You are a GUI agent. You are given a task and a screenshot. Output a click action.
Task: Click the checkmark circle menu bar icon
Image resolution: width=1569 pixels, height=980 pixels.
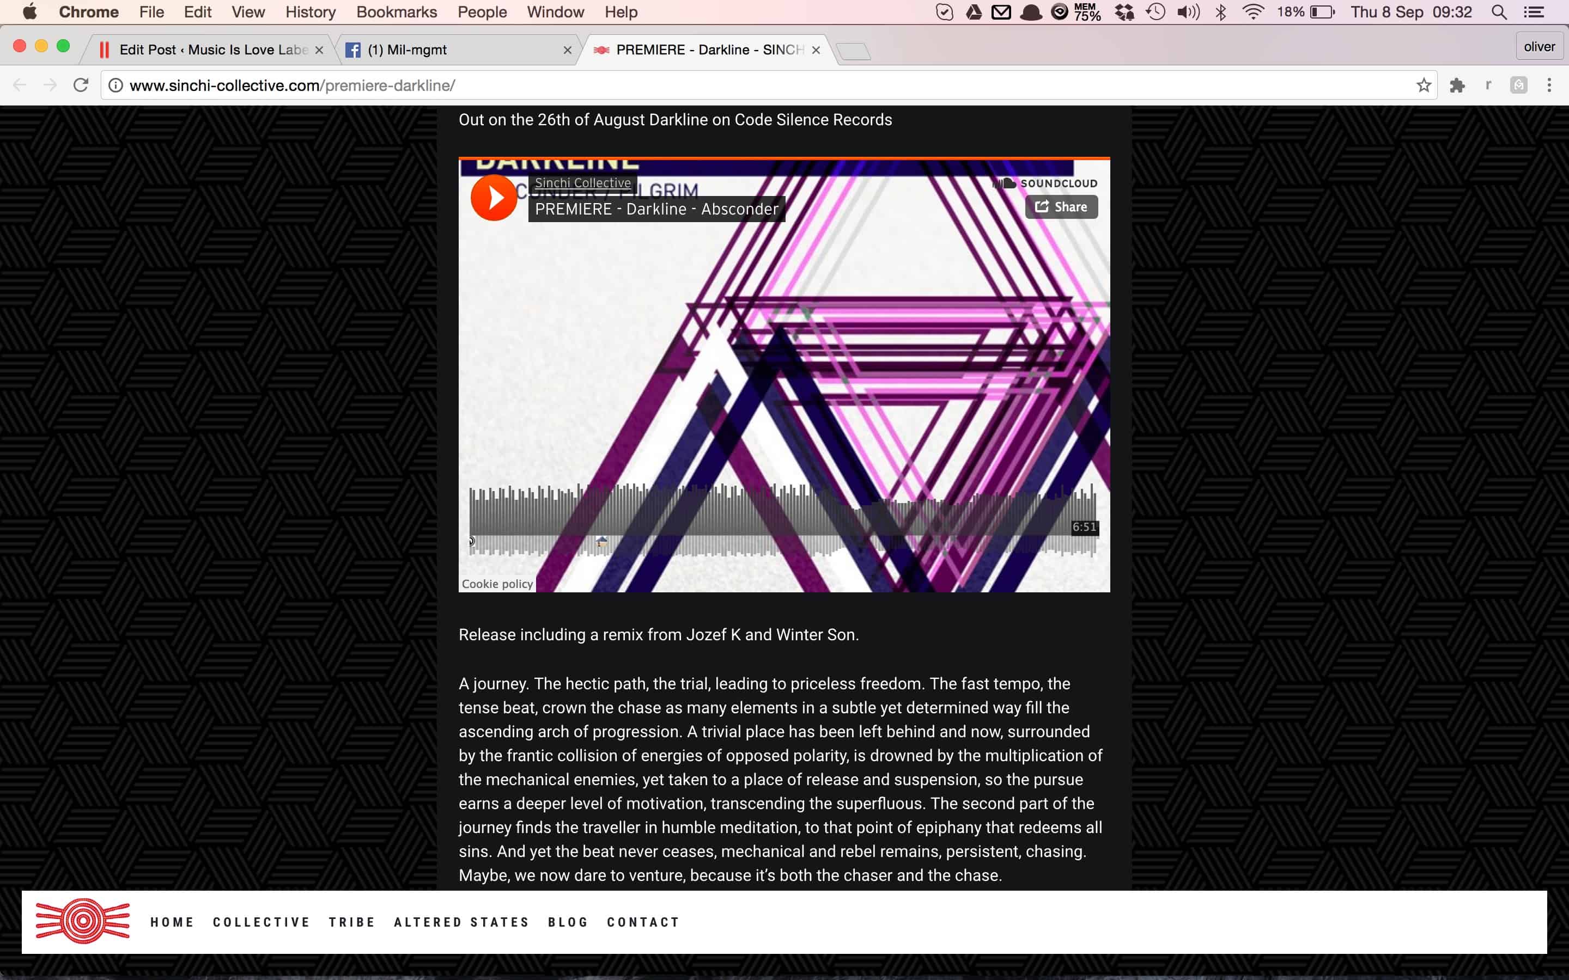coord(945,11)
